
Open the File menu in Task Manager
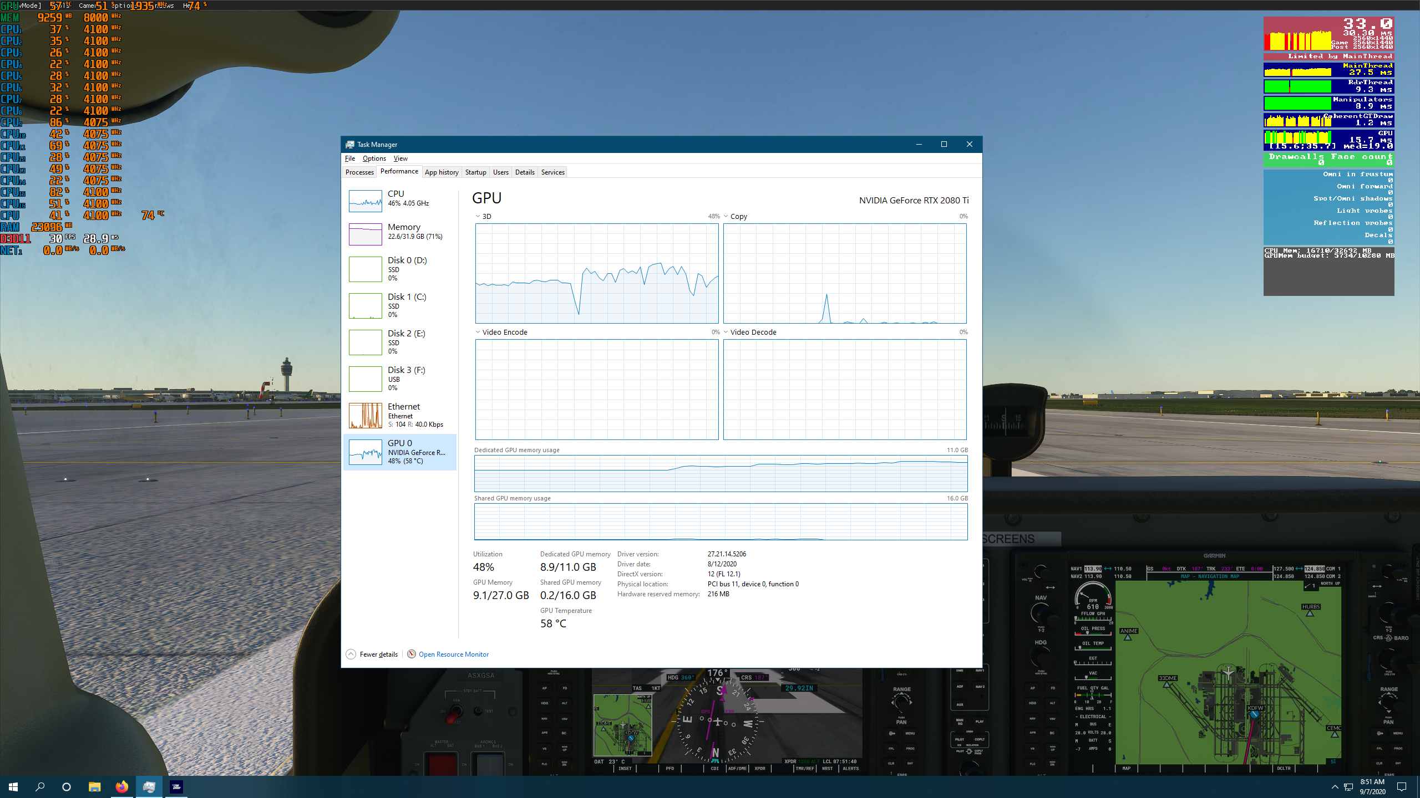coord(350,158)
